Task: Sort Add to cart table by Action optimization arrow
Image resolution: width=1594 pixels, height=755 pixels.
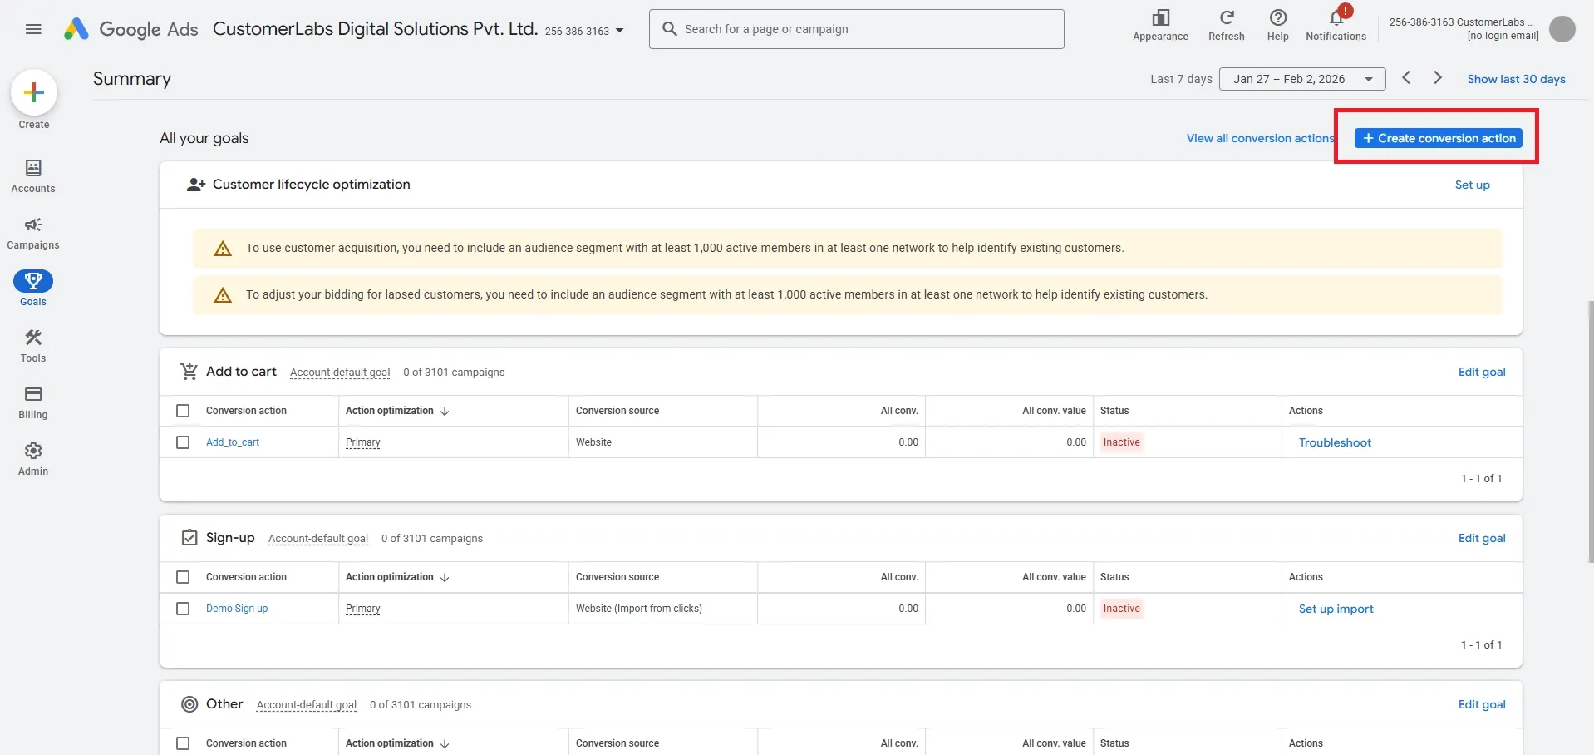Action: coord(445,412)
